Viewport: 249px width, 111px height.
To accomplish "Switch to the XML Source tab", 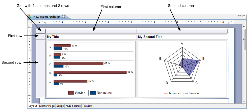I will point(73,106).
